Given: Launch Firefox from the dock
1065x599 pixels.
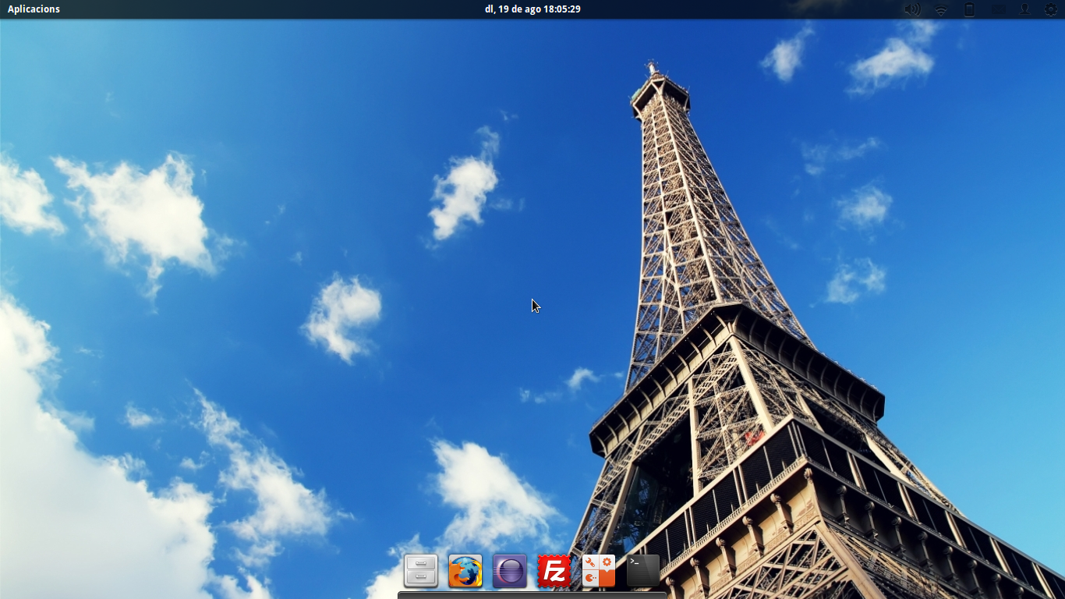Looking at the screenshot, I should pos(465,571).
